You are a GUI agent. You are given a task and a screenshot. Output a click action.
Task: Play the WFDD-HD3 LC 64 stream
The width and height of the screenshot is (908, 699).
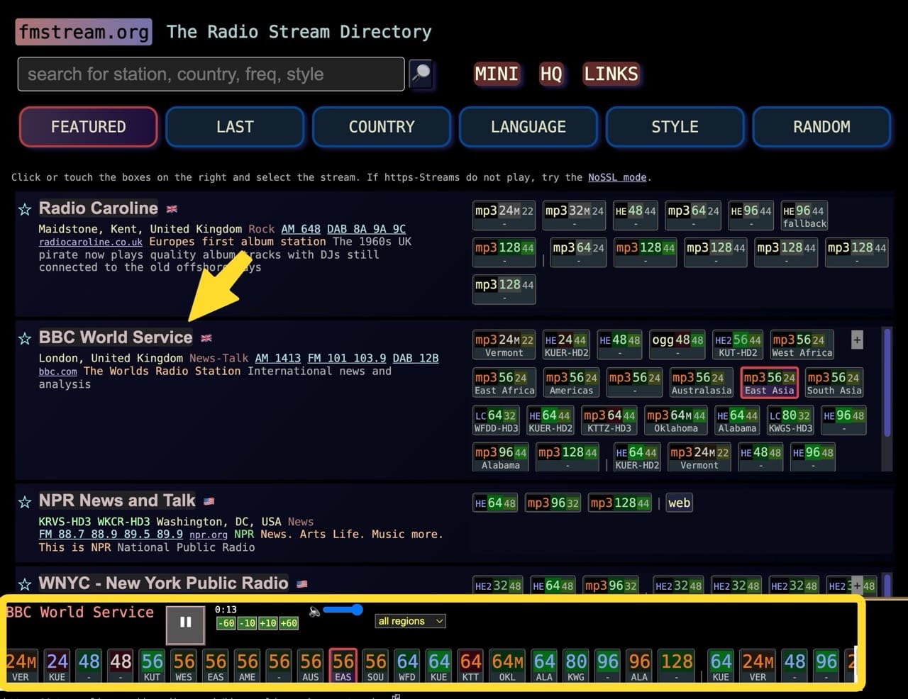[x=496, y=420]
